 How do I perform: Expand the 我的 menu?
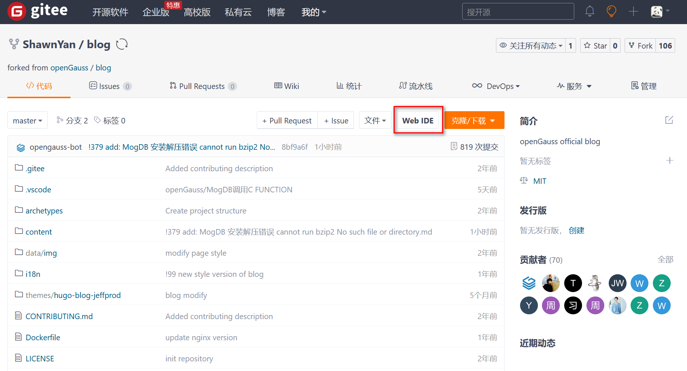pyautogui.click(x=314, y=12)
